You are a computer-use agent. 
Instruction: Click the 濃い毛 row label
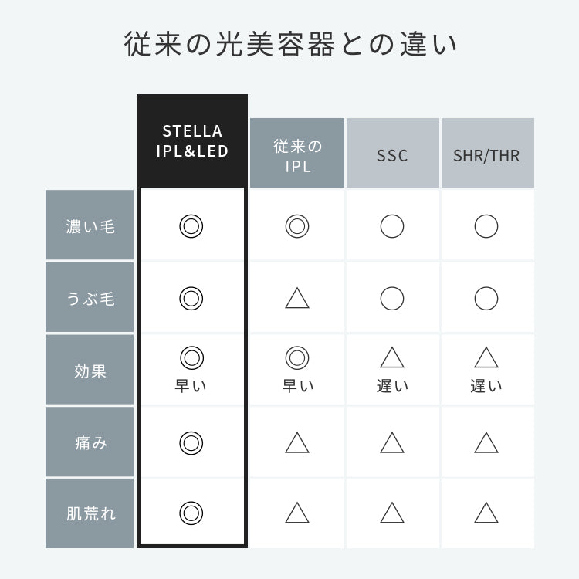click(x=90, y=226)
